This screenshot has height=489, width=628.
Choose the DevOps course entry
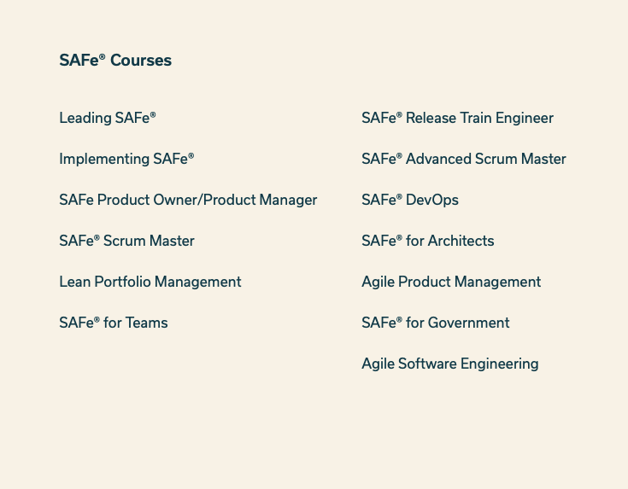click(410, 200)
